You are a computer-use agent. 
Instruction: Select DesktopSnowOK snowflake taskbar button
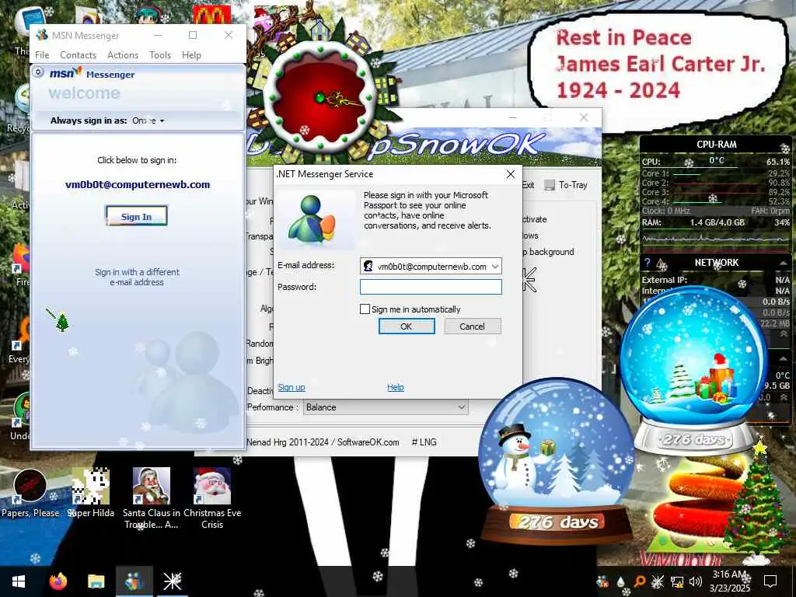[x=172, y=581]
